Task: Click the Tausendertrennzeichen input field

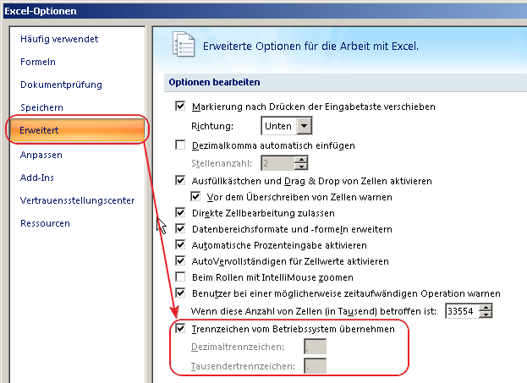Action: 316,366
